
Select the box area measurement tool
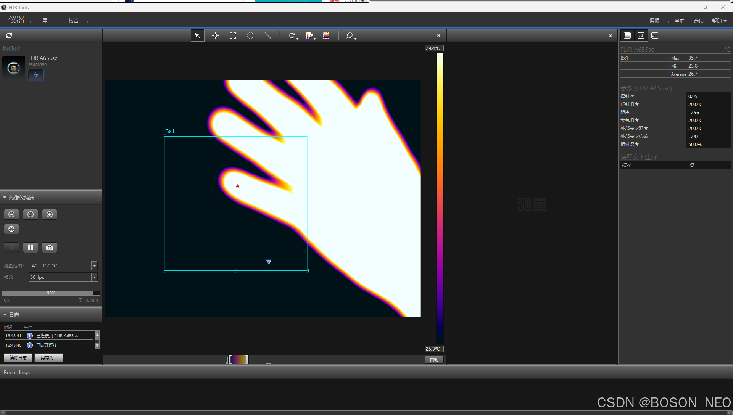point(233,35)
